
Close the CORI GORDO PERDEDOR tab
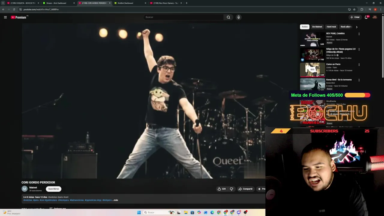(x=110, y=3)
